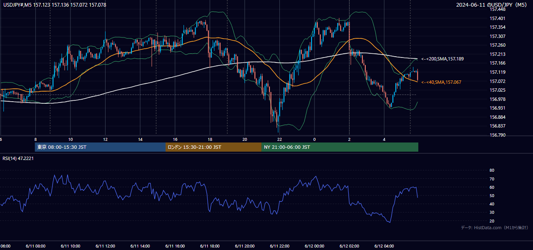Click RSI scale level 30

tap(492, 212)
